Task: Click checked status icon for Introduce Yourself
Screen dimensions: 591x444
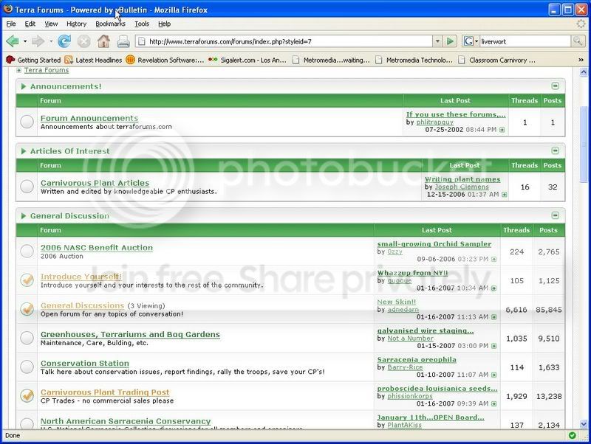Action: point(27,280)
